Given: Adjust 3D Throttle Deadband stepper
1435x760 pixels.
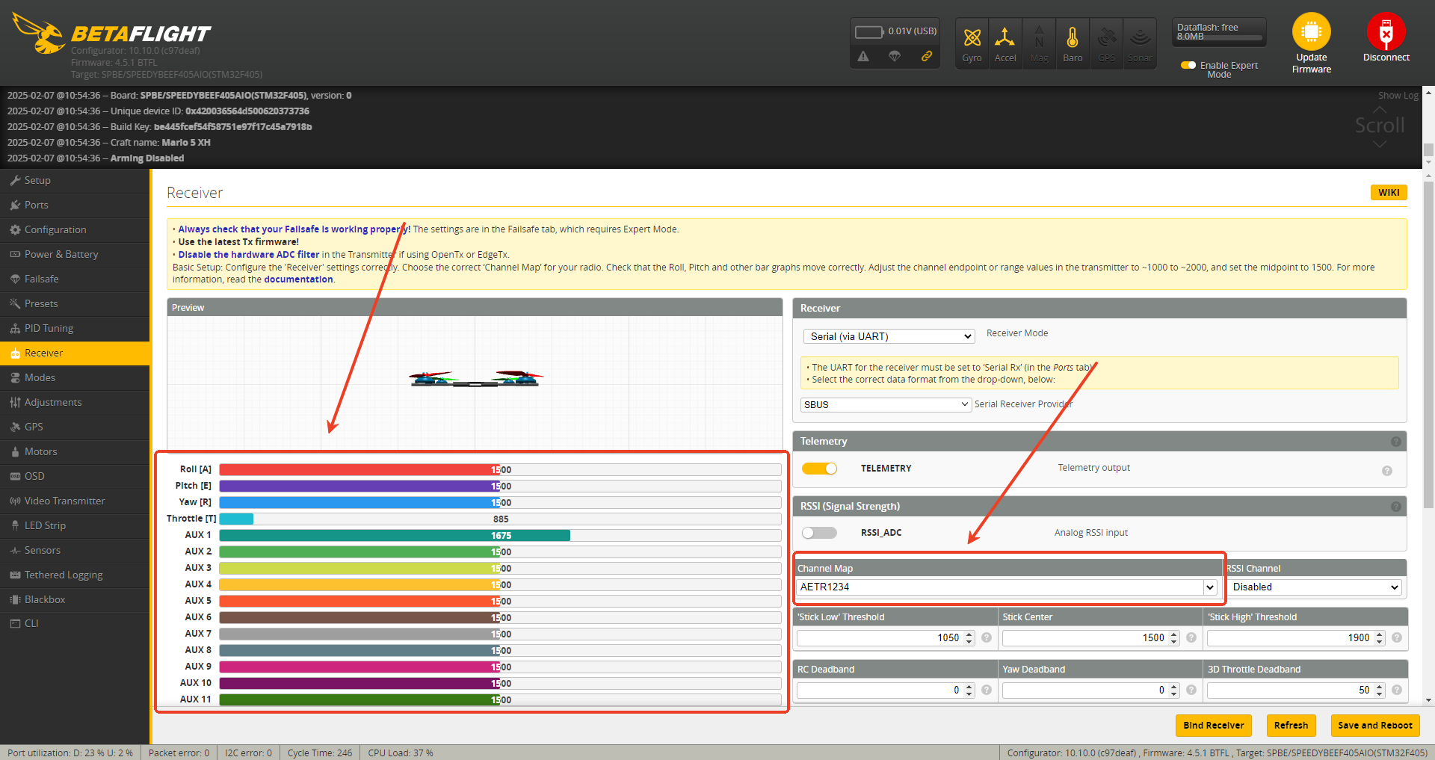Looking at the screenshot, I should click(1380, 690).
